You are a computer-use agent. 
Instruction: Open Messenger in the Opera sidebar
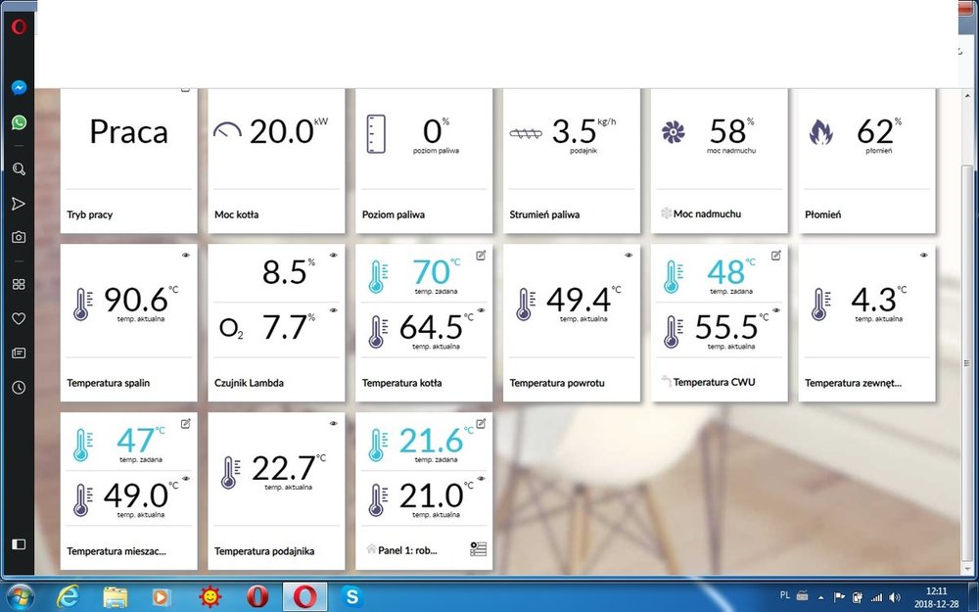[x=18, y=87]
